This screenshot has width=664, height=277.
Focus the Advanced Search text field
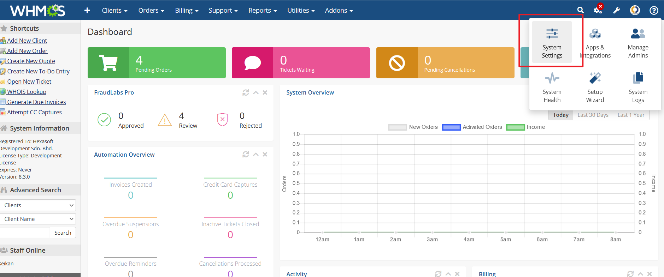tap(25, 233)
